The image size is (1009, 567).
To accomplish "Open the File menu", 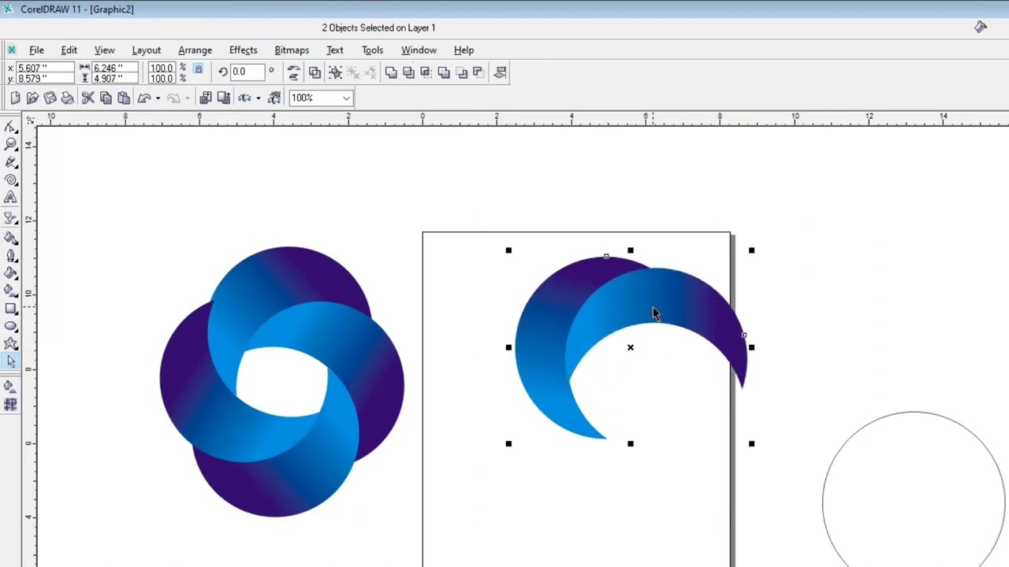I will coord(36,50).
